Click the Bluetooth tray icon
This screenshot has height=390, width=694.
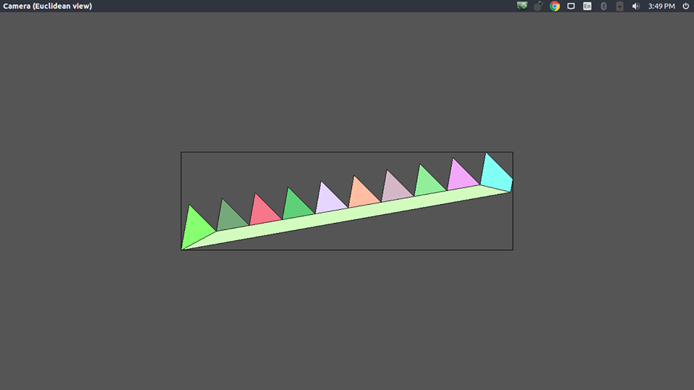point(603,7)
